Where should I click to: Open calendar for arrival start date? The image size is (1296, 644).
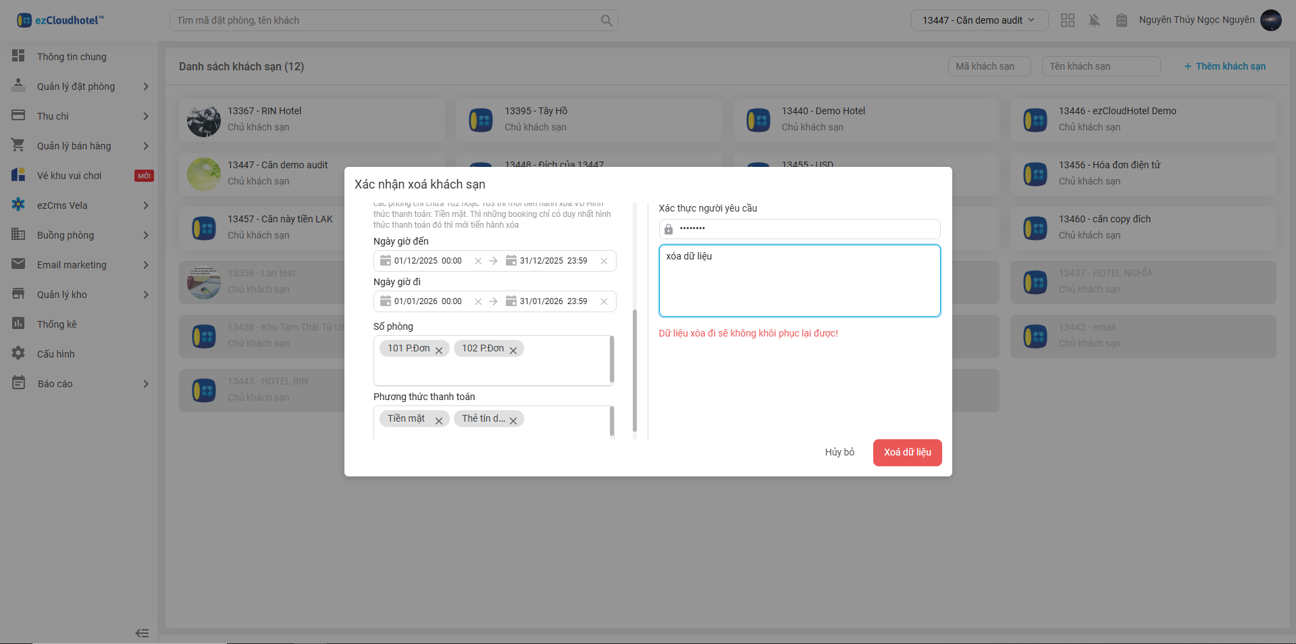(x=386, y=261)
